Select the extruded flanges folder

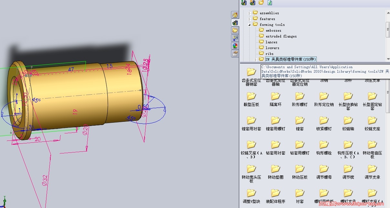coord(278,36)
